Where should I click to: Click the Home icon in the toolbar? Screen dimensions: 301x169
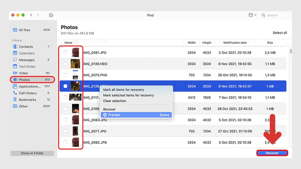(51, 15)
